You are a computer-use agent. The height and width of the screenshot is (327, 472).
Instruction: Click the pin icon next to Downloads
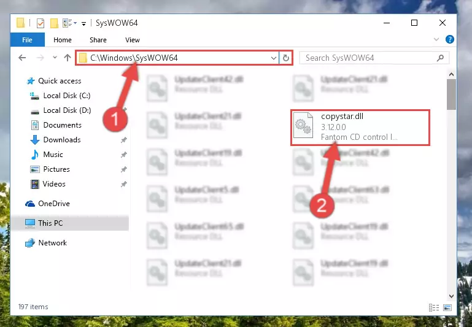click(124, 140)
